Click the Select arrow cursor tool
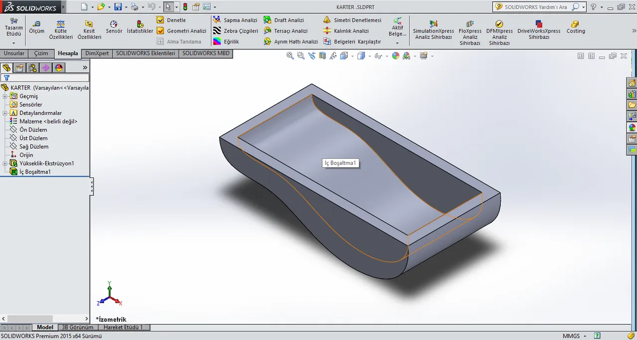This screenshot has width=637, height=340. [168, 7]
